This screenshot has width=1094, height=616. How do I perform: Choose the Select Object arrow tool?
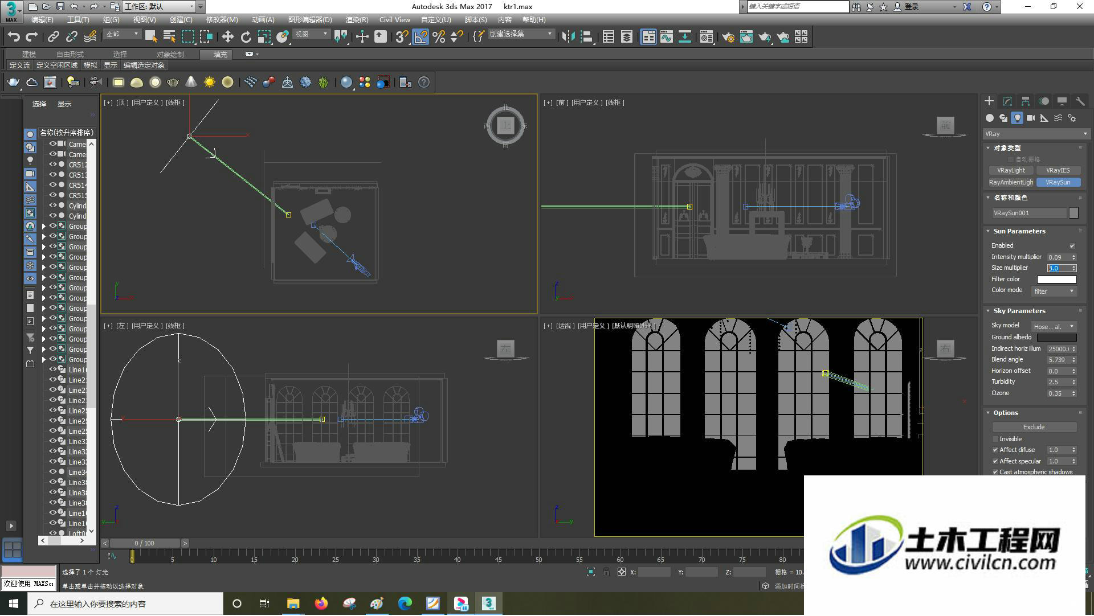pos(151,37)
